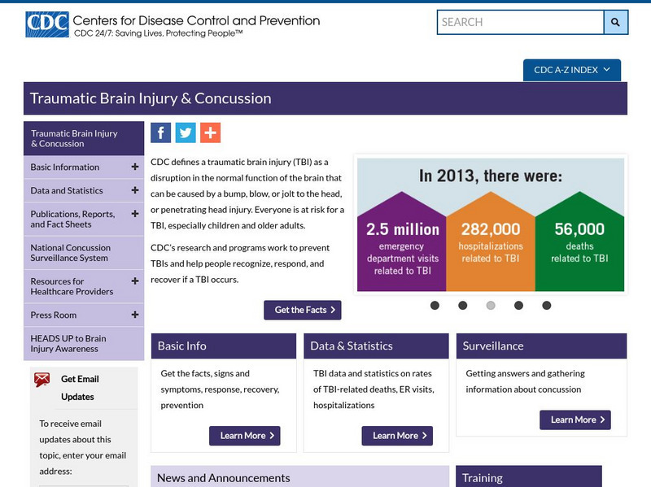Click the Get the Facts button
This screenshot has width=651, height=487.
[302, 309]
